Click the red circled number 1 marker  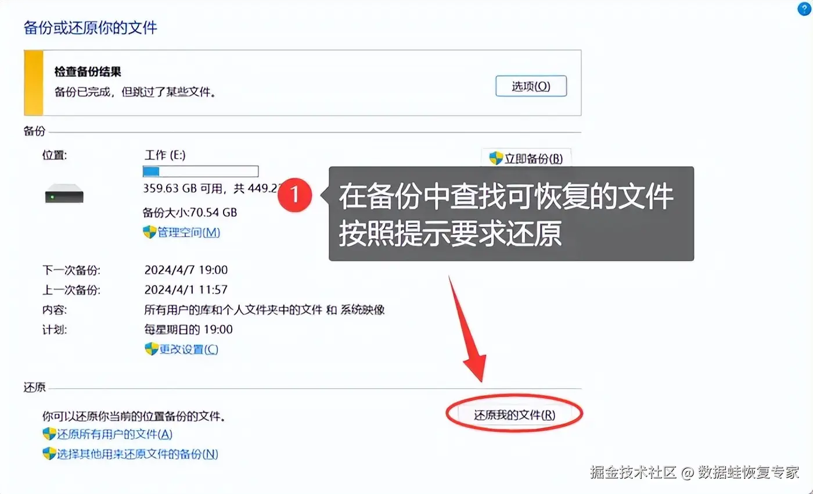coord(294,194)
